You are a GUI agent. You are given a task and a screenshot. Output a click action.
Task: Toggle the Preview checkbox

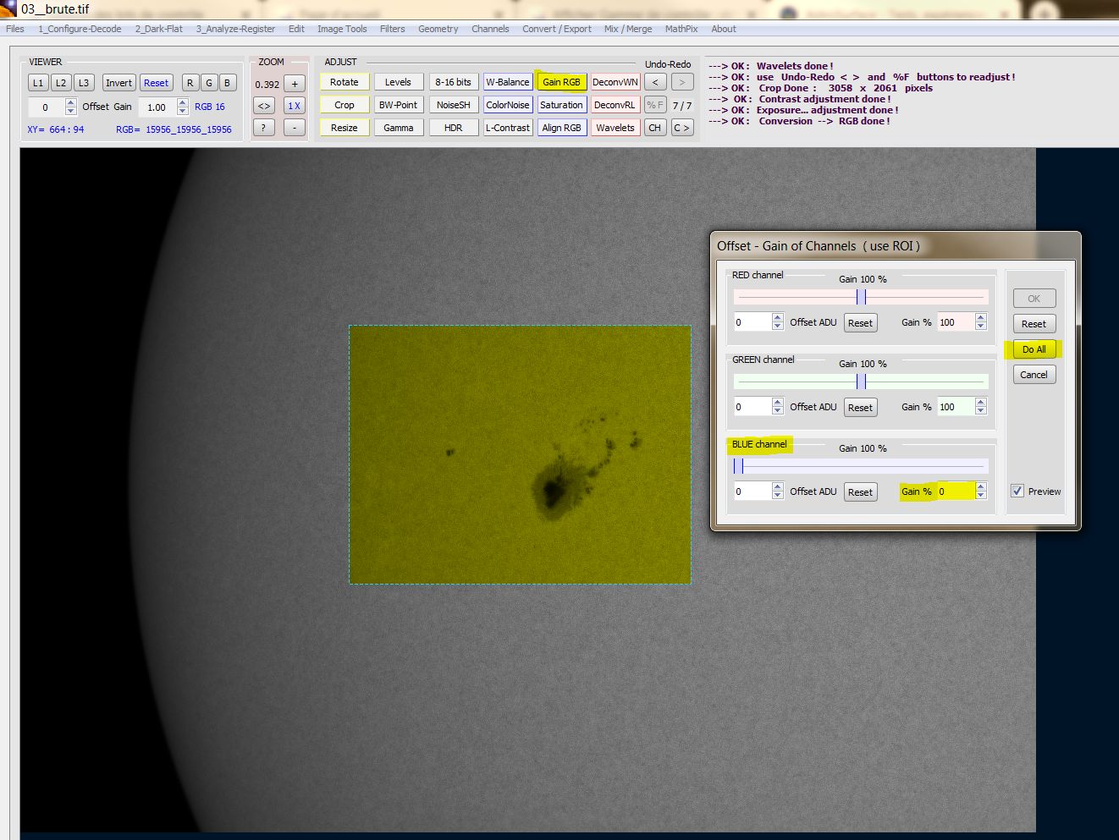[x=1017, y=491]
